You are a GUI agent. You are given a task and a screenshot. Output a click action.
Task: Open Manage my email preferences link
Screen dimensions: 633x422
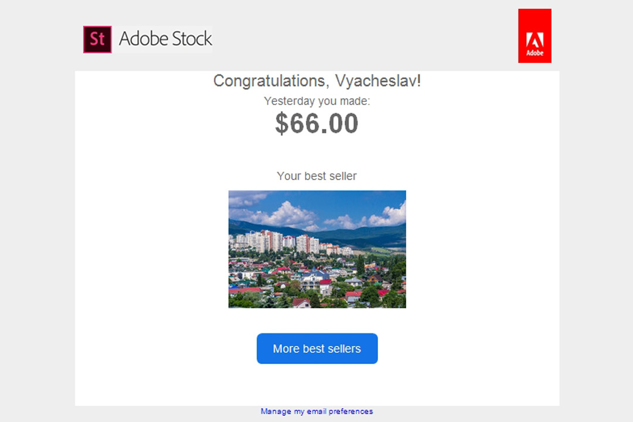[x=317, y=411]
